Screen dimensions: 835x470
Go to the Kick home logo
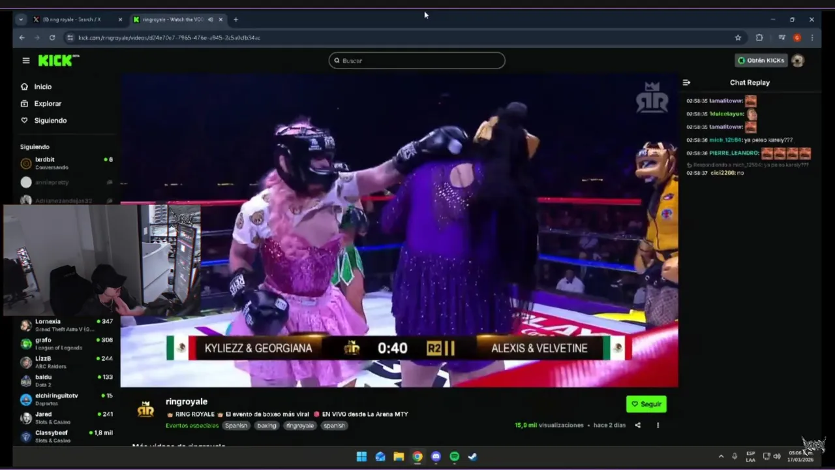click(x=58, y=60)
